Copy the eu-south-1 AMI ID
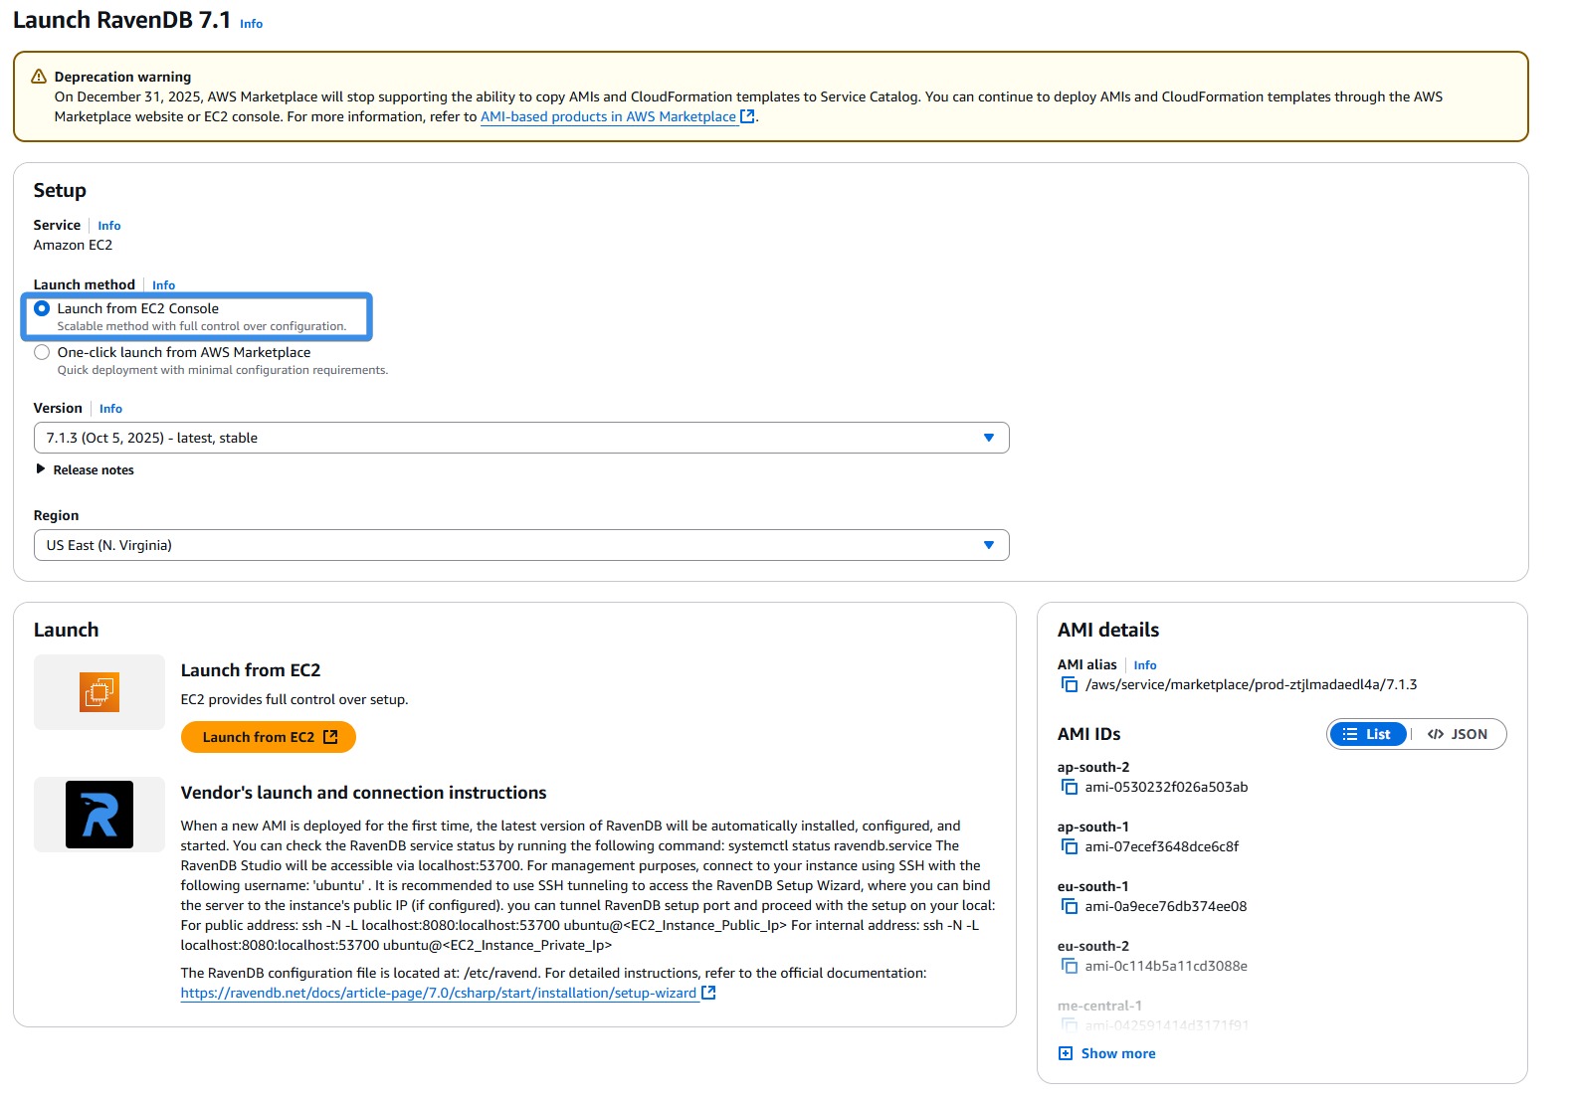This screenshot has height=1103, width=1571. click(x=1070, y=907)
